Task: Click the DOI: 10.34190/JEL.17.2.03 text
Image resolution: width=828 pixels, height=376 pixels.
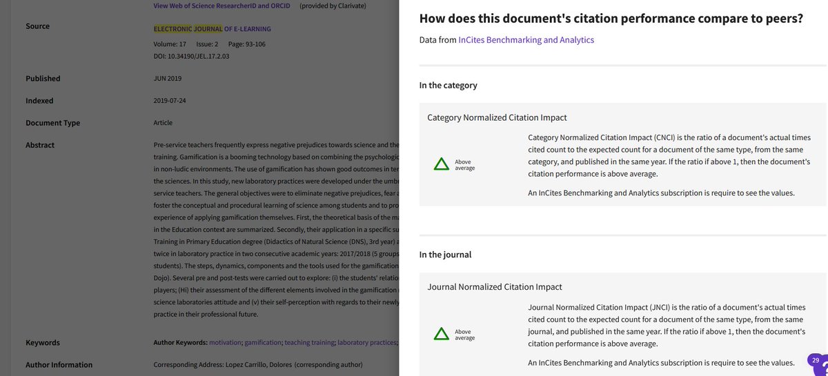Action: pos(191,57)
